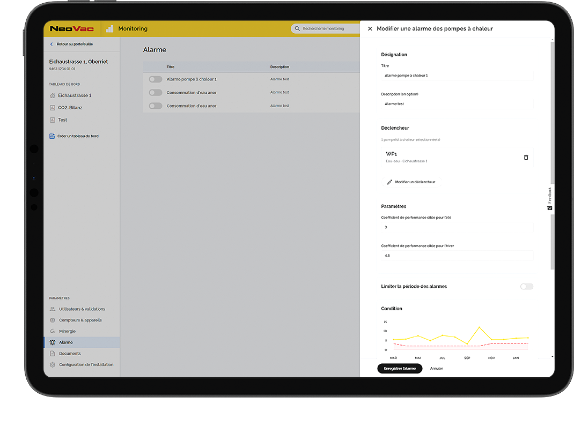
Task: Click the Annuler button
Action: [x=436, y=369]
